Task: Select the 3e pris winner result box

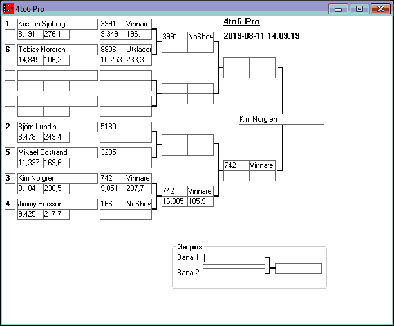Action: point(298,268)
